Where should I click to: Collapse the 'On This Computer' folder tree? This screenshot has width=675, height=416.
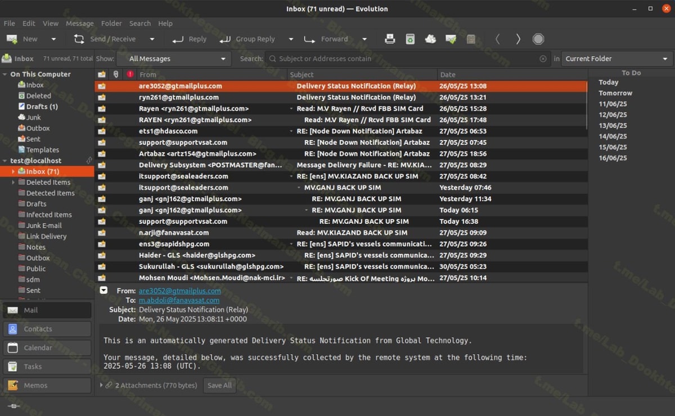click(5, 74)
